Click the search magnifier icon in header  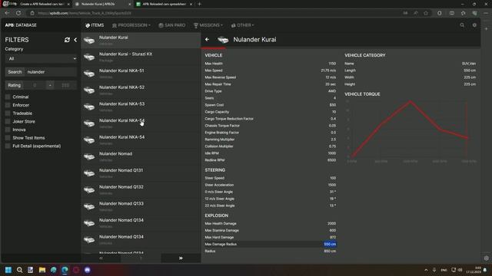pos(462,25)
